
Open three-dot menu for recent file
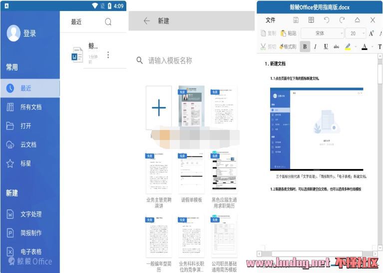(x=108, y=55)
